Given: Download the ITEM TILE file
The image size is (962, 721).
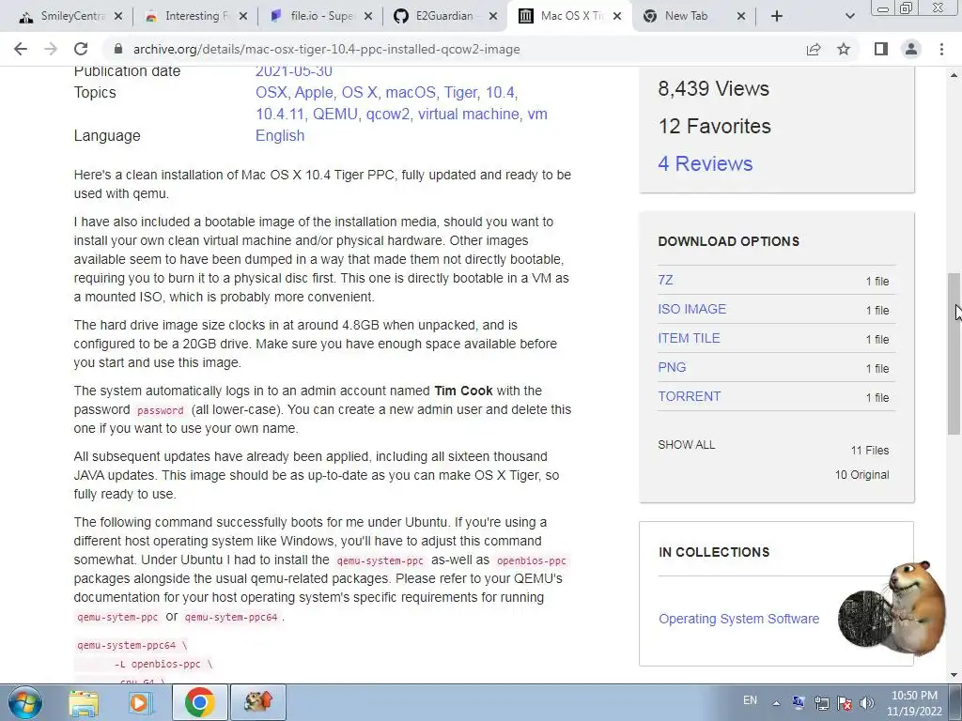Looking at the screenshot, I should click(689, 338).
